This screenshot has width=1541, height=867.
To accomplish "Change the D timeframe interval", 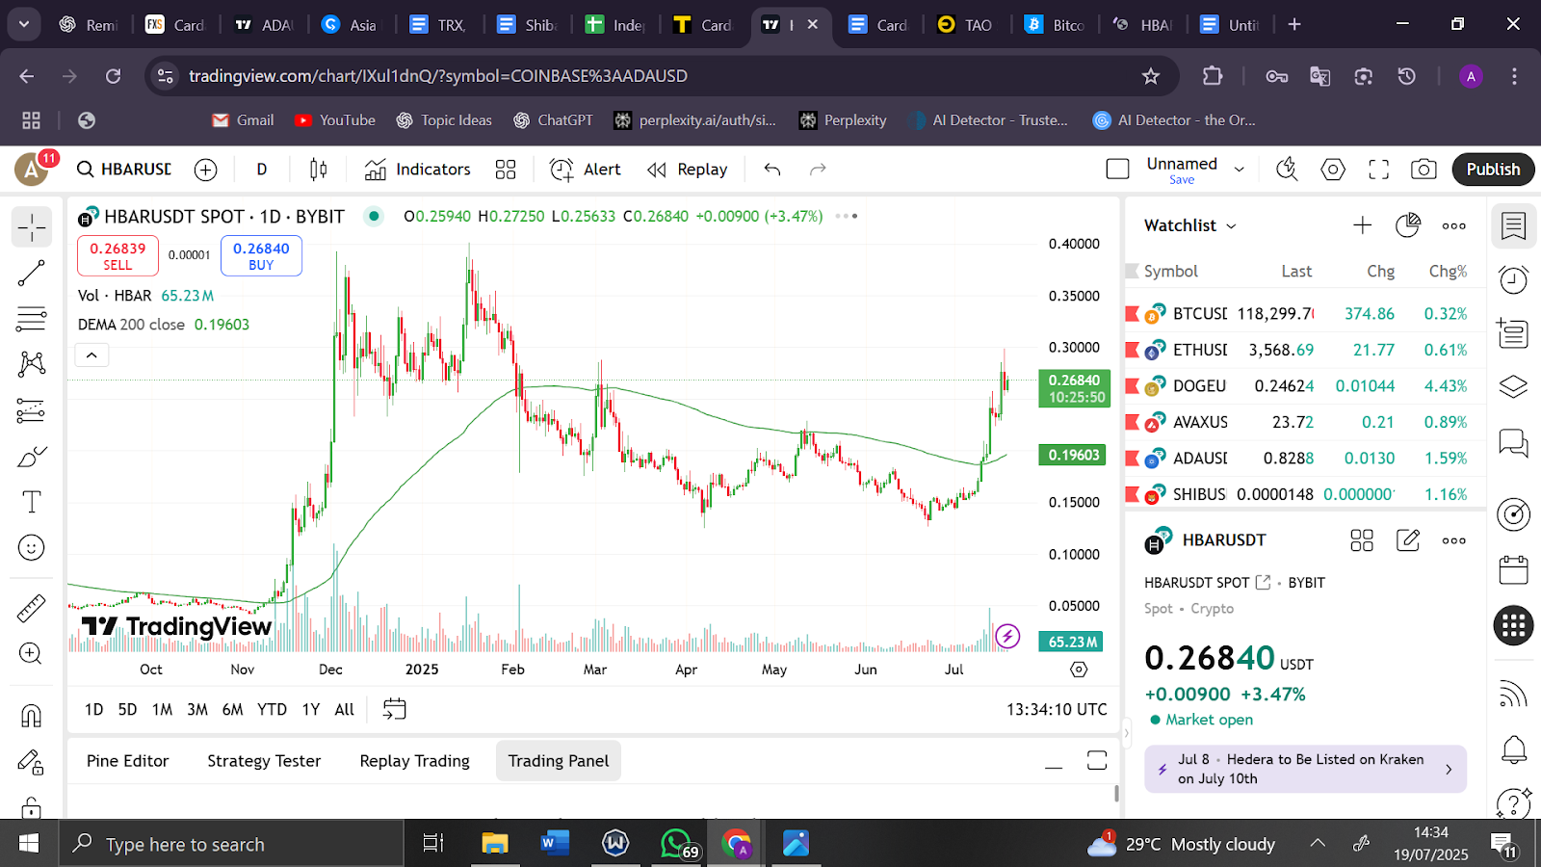I will (x=262, y=170).
